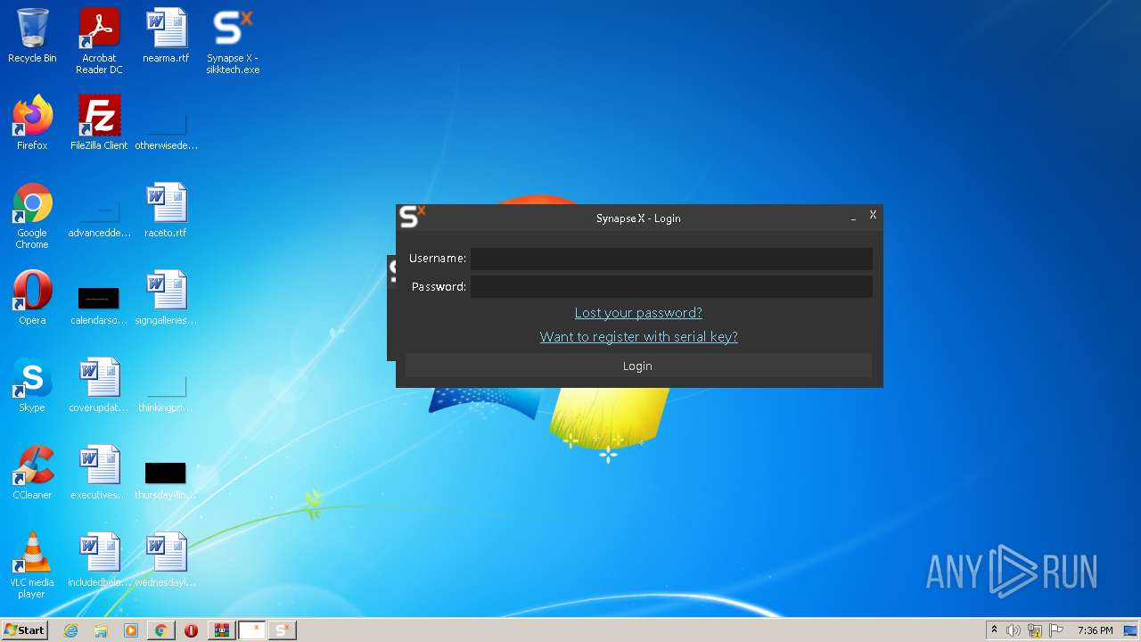Select the Skype desktop shortcut
This screenshot has width=1141, height=642.
32,385
